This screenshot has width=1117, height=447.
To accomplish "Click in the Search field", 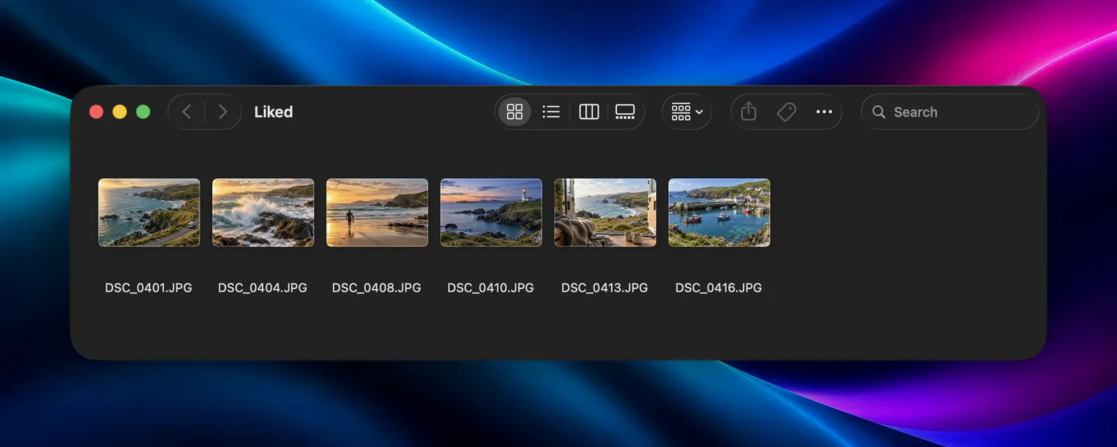I will point(949,112).
